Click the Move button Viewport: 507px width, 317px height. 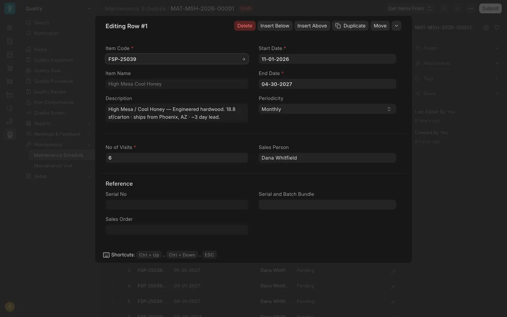pos(380,26)
